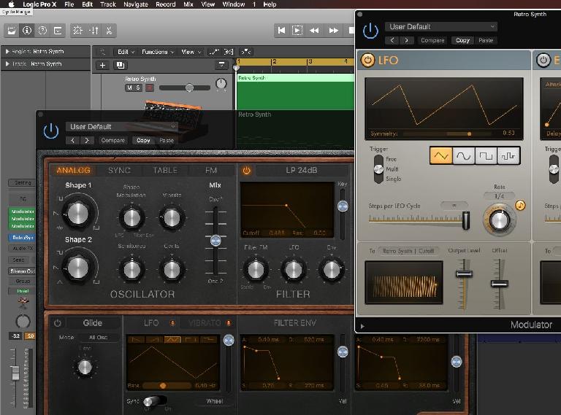Screen dimensions: 561x415
Task: Expand the Region: Retro Synth disclosure triangle
Action: pyautogui.click(x=7, y=52)
